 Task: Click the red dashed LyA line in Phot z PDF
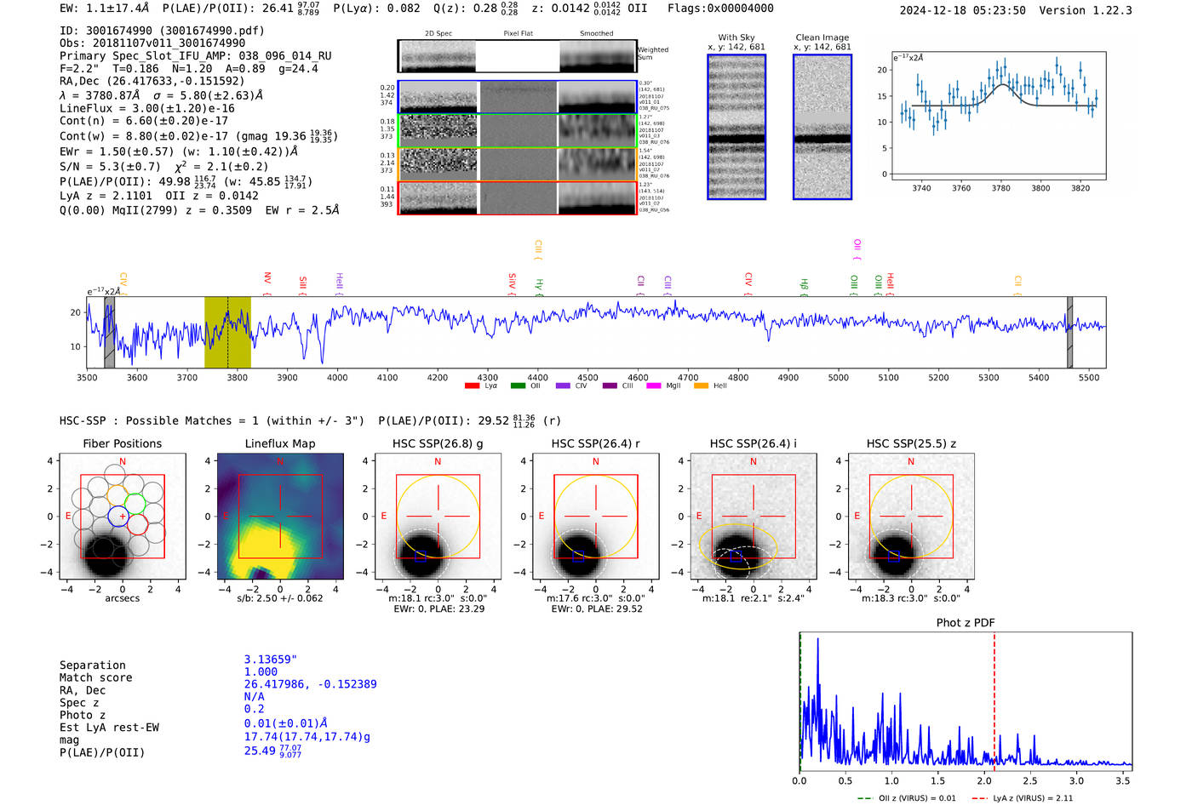tap(994, 701)
